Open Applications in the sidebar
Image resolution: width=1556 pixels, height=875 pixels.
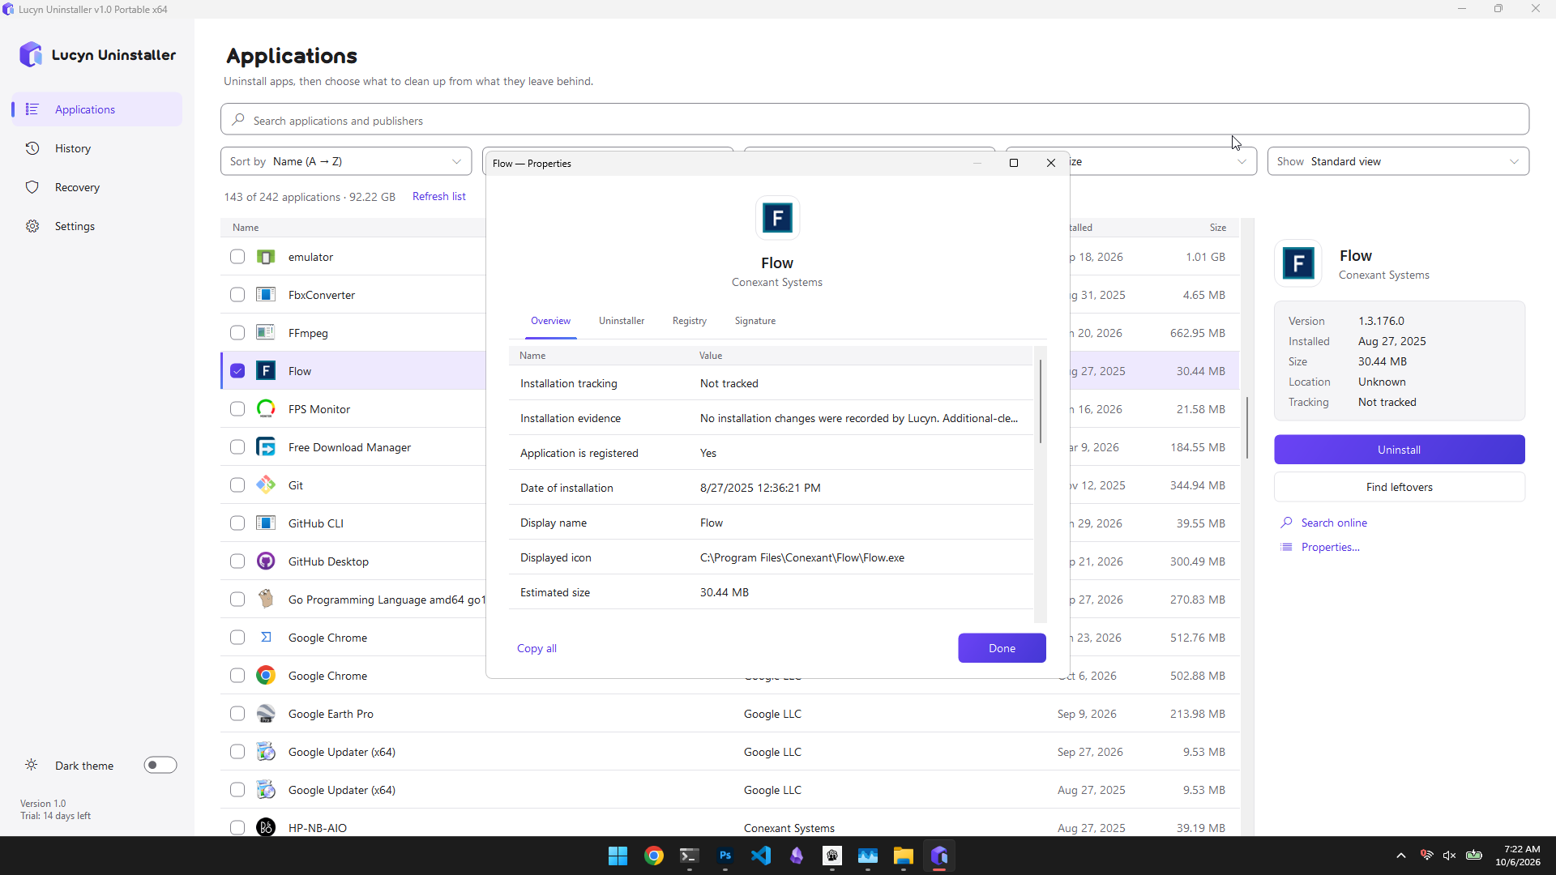pyautogui.click(x=97, y=109)
